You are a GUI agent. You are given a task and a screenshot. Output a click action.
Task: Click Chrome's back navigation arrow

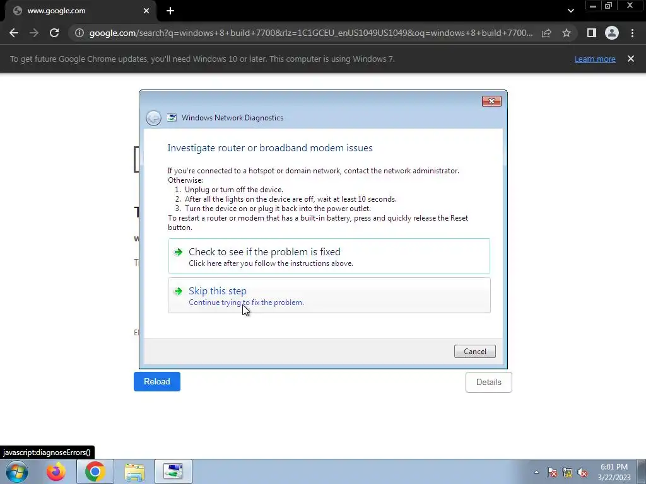point(14,33)
